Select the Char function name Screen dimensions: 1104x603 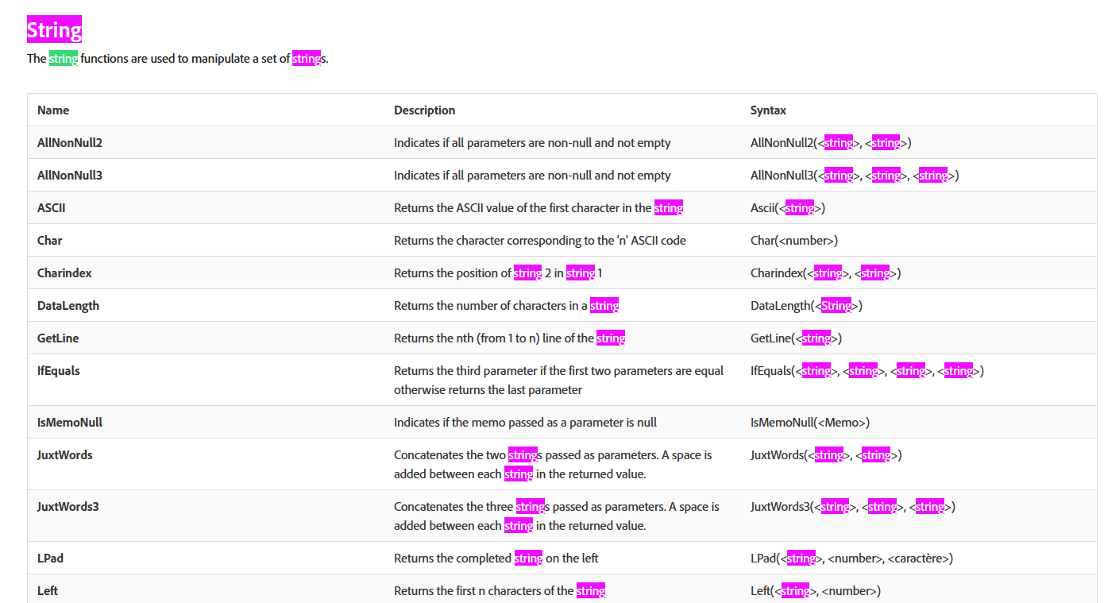[x=50, y=240]
